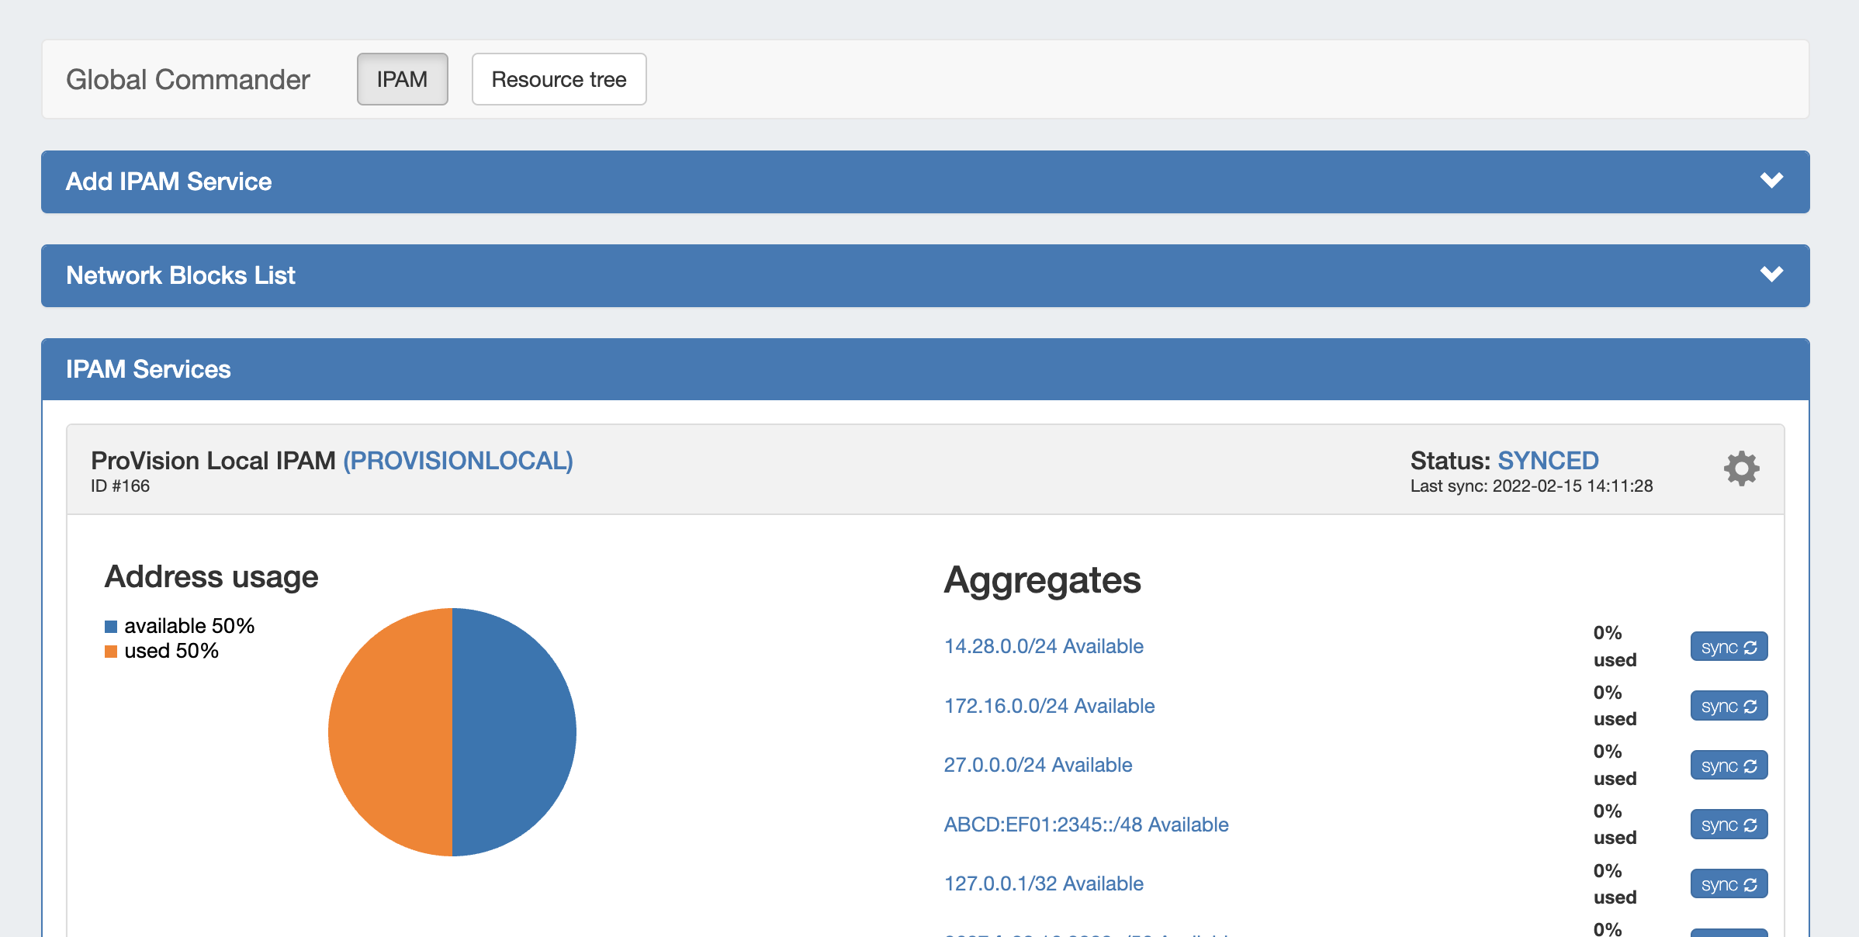Switch to the IPAM tab

(x=402, y=79)
